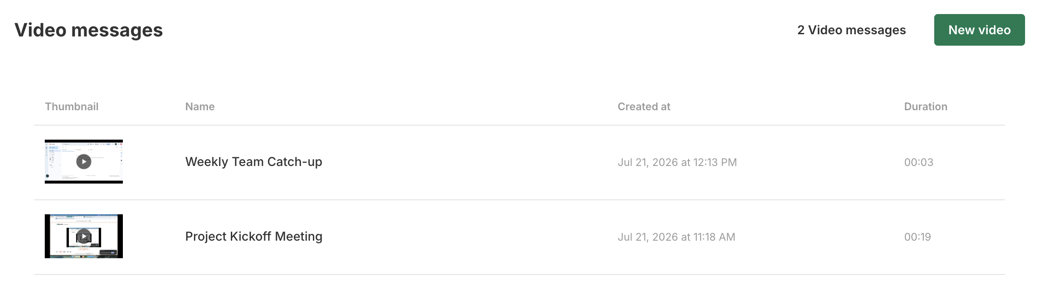
Task: Click the Thumbnail column header
Action: click(x=72, y=107)
